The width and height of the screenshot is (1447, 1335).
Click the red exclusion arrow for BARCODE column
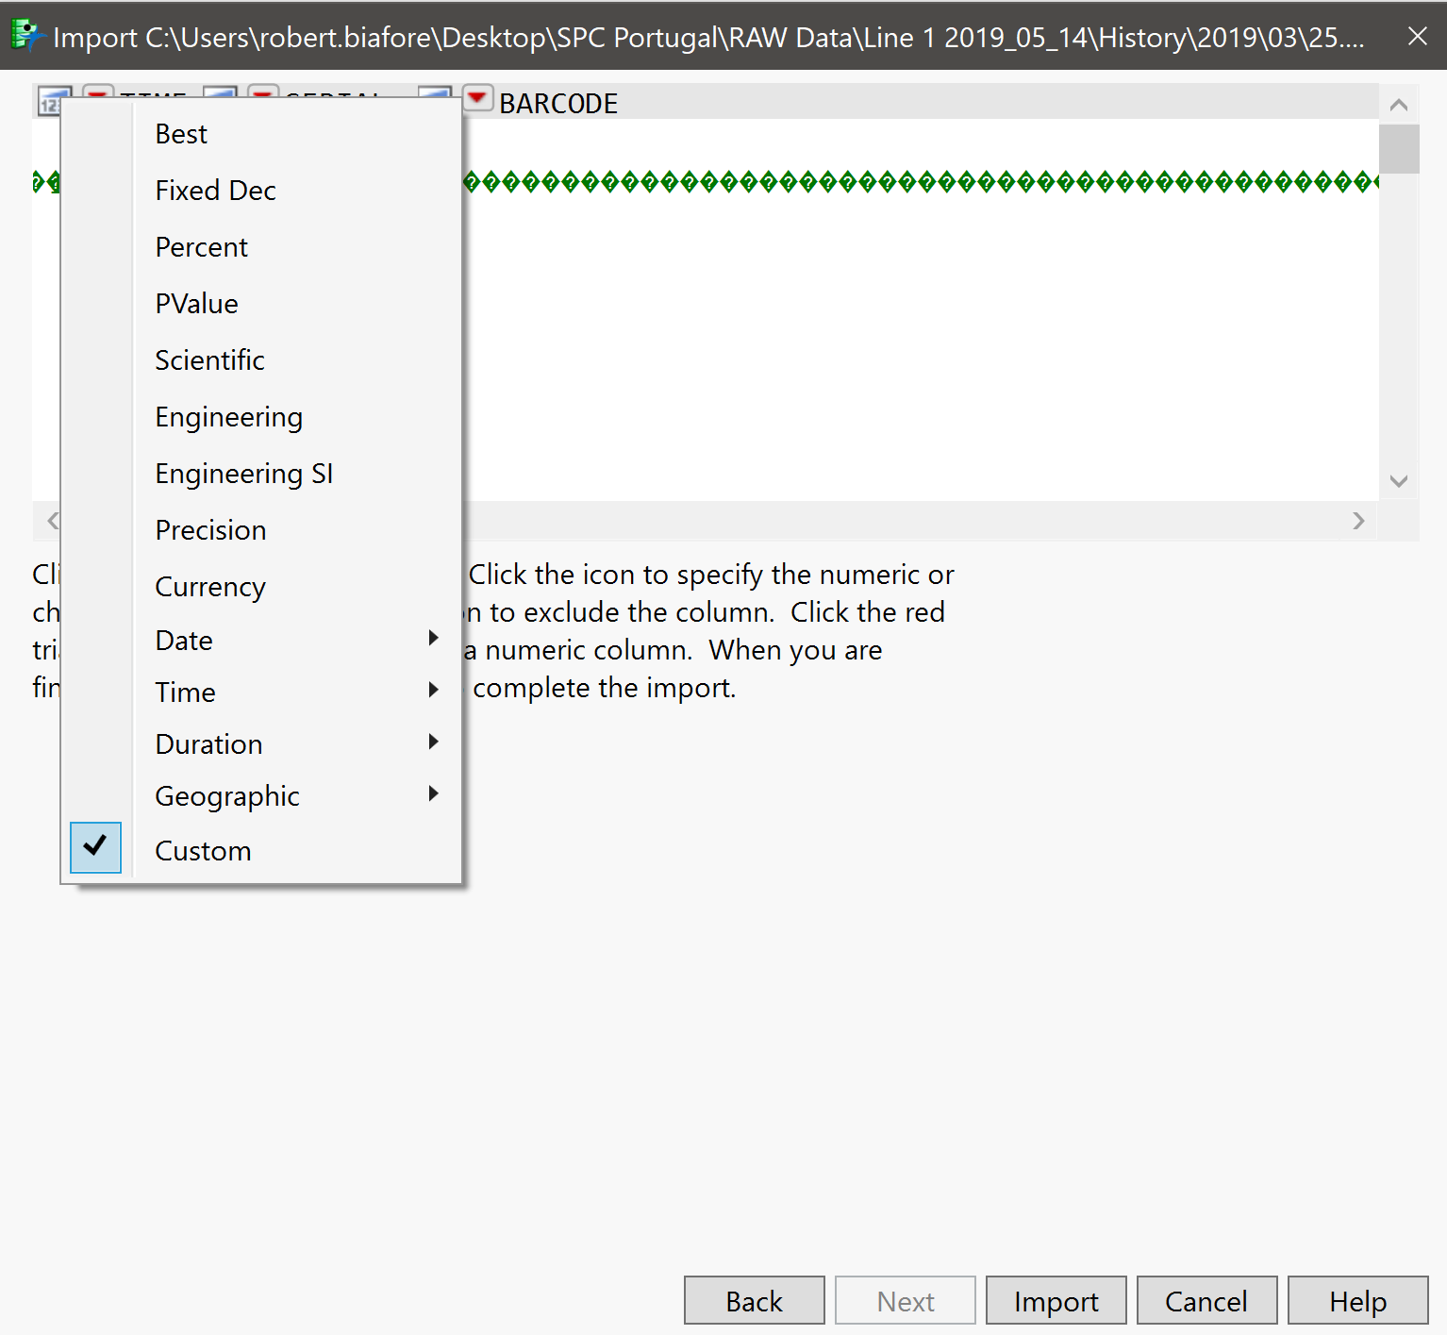[478, 97]
